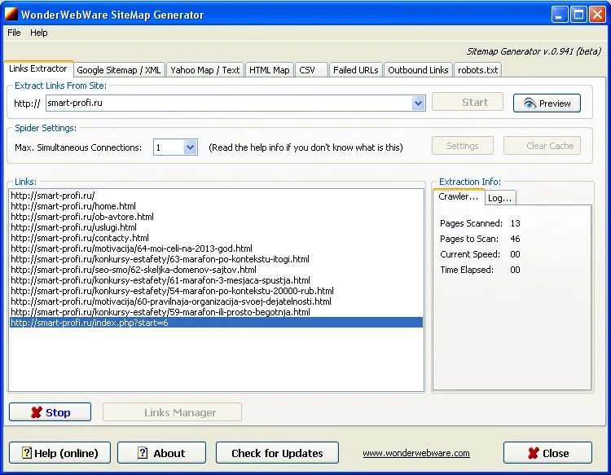Viewport: 611px width, 475px height.
Task: Expand the Max. Simultaneous Connections dropdown
Action: point(190,147)
